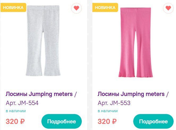176x130 pixels.
Task: Click the 320 price of pink leggings
Action: [104, 122]
